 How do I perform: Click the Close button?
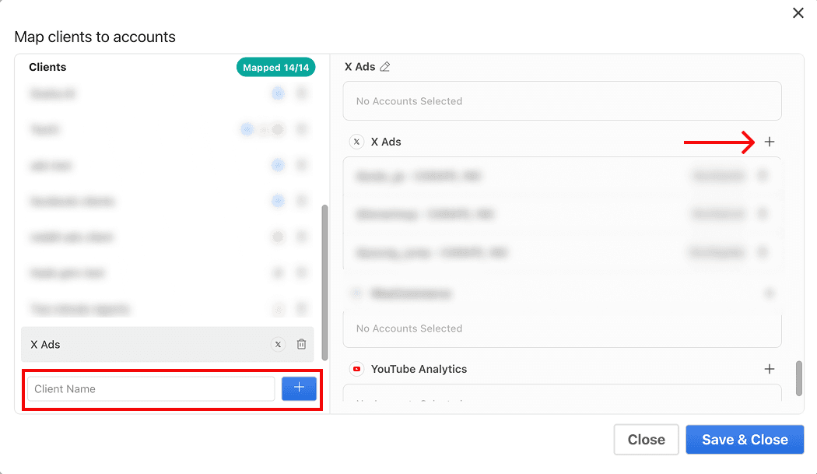coord(646,440)
